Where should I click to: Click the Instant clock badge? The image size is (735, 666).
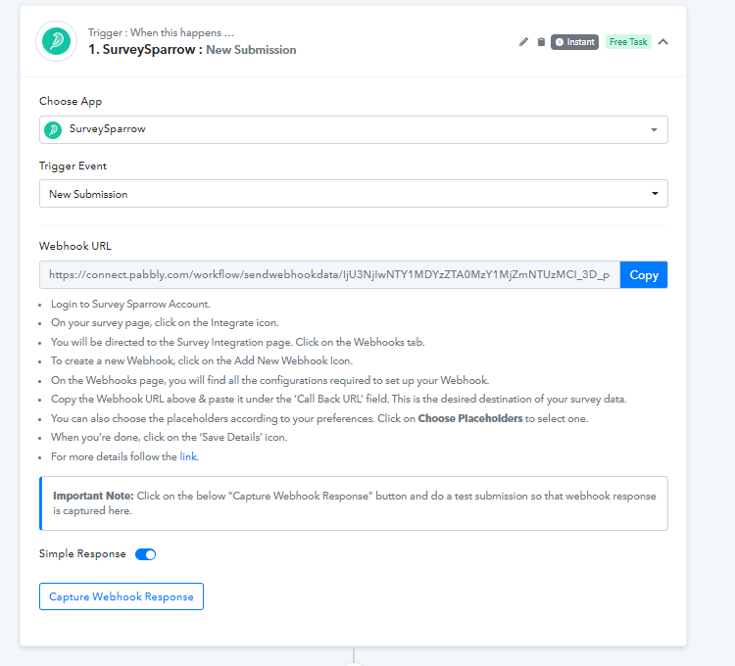[x=574, y=42]
